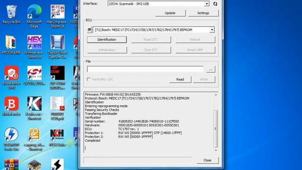Tick the Verify&Fix CRC checkbox
The width and height of the screenshot is (302, 170).
point(89,79)
